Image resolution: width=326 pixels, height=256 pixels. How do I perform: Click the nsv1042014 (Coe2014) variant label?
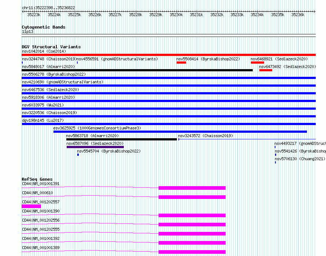coord(44,51)
